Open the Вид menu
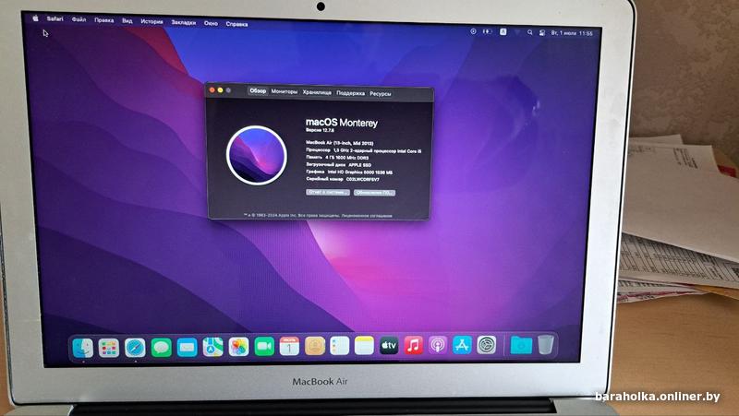 [127, 20]
